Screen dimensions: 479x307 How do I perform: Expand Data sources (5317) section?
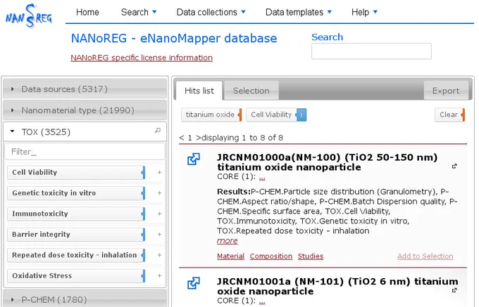point(85,89)
